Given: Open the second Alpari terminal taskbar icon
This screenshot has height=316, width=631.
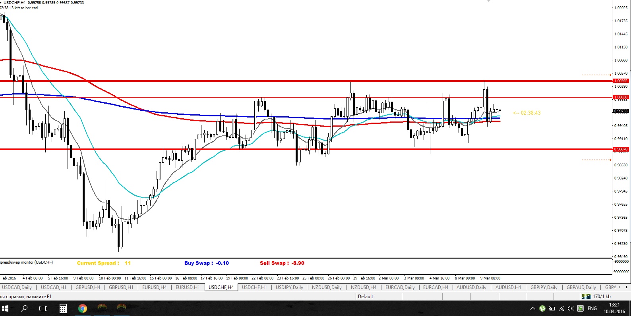Looking at the screenshot, I should [122, 308].
